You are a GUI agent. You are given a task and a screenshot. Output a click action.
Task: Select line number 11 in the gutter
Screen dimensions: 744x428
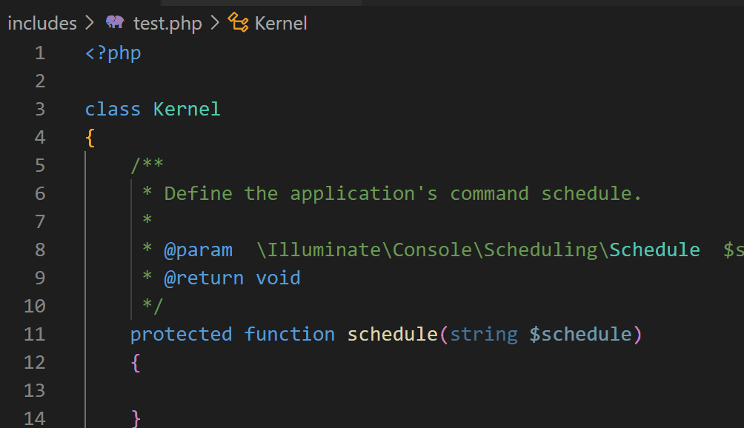34,334
